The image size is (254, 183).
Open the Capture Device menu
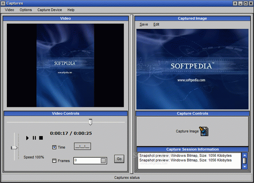[50, 10]
